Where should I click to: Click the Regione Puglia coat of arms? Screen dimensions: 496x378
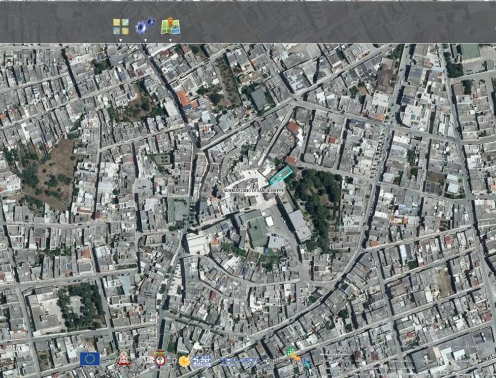pos(160,358)
